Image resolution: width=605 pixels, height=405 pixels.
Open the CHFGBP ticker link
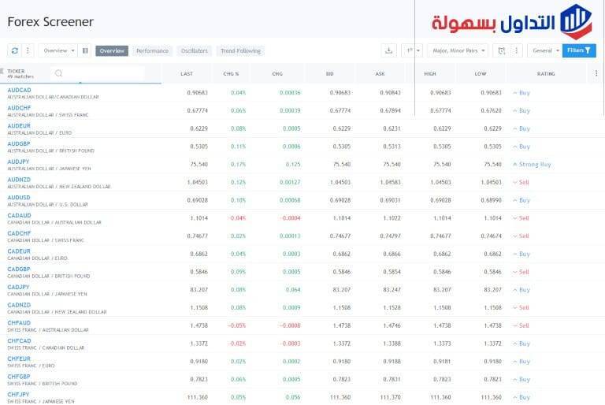pyautogui.click(x=19, y=377)
